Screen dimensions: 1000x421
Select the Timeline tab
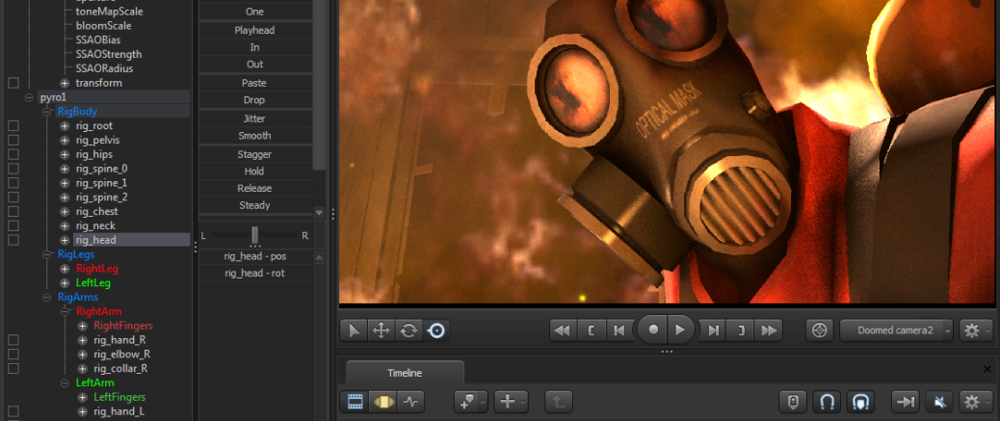pos(405,373)
